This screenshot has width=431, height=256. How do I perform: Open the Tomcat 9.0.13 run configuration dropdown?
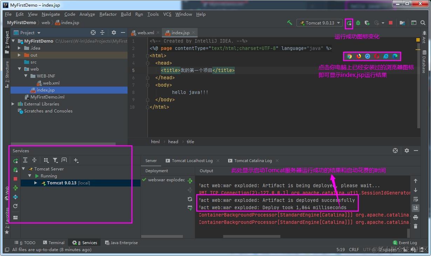(x=320, y=23)
